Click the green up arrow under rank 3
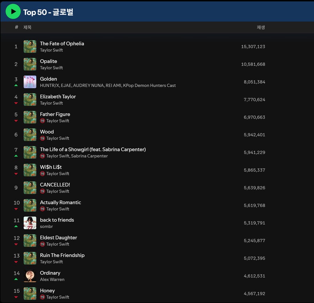This screenshot has height=303, width=314. click(x=16, y=85)
